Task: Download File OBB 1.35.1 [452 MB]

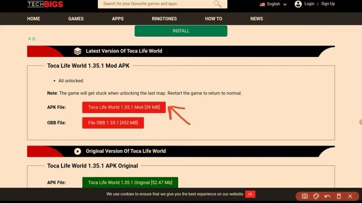Action: 113,123
